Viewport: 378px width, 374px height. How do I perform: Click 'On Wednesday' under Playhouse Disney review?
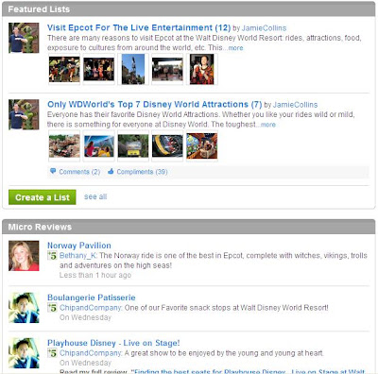click(x=85, y=363)
